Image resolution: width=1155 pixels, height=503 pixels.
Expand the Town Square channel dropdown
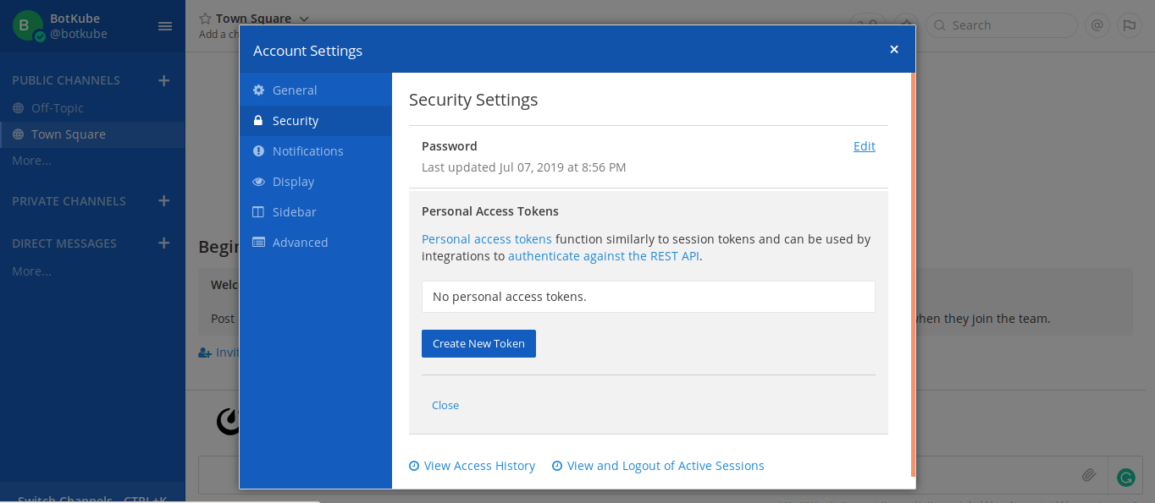[304, 19]
